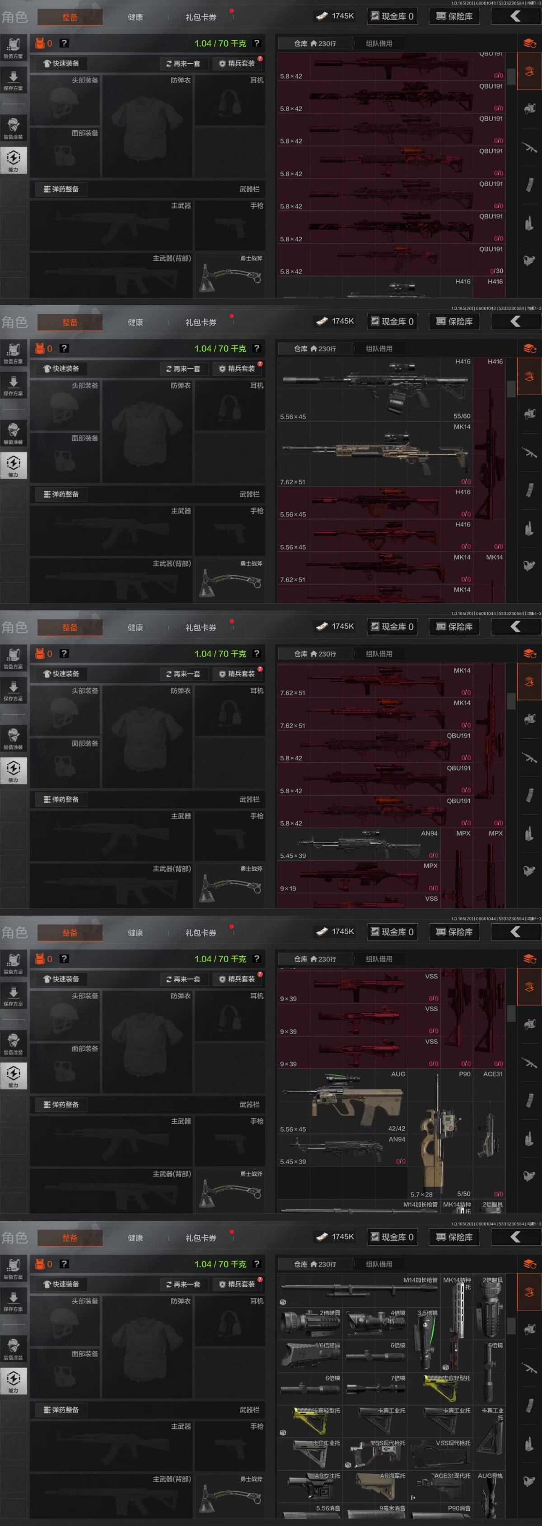Switch to 健康 tab in the topmost screenshot
The image size is (542, 1526).
coord(135,17)
